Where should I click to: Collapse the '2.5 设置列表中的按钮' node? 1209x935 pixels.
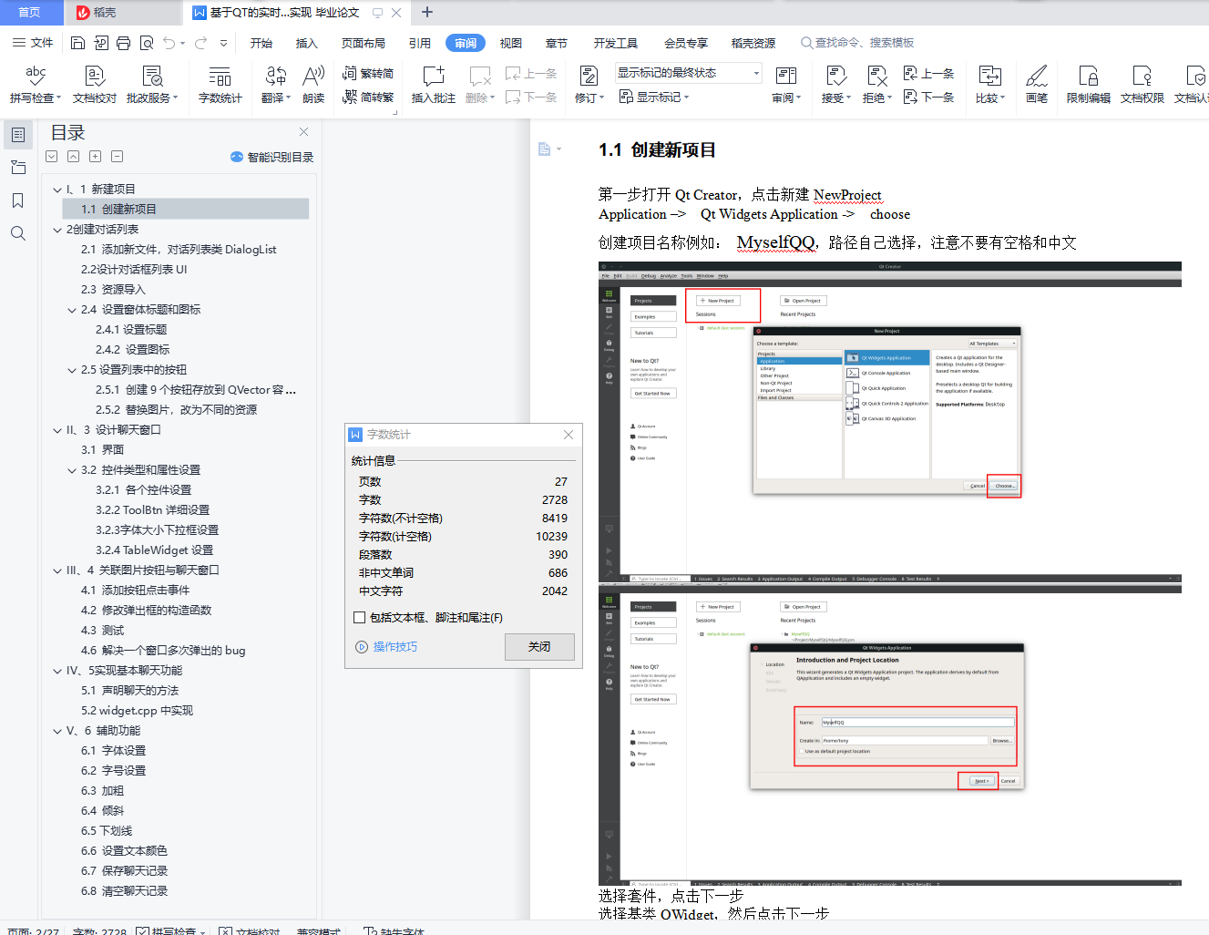point(72,370)
